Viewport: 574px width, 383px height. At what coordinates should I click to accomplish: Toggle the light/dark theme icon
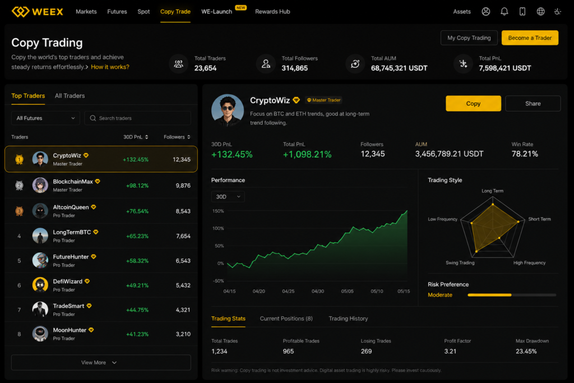coord(558,12)
